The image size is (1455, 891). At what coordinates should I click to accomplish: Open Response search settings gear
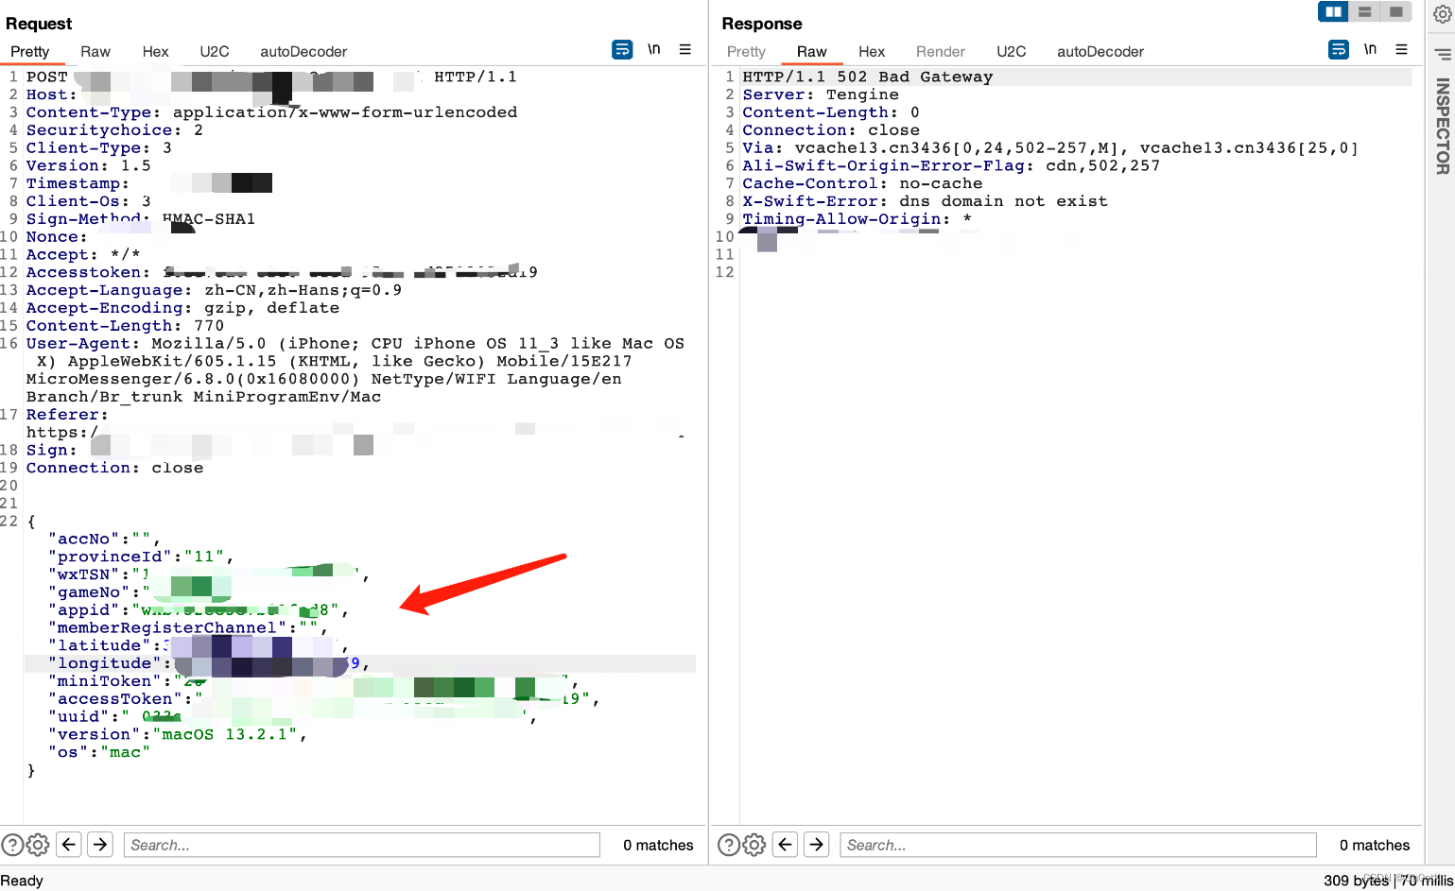pos(754,845)
